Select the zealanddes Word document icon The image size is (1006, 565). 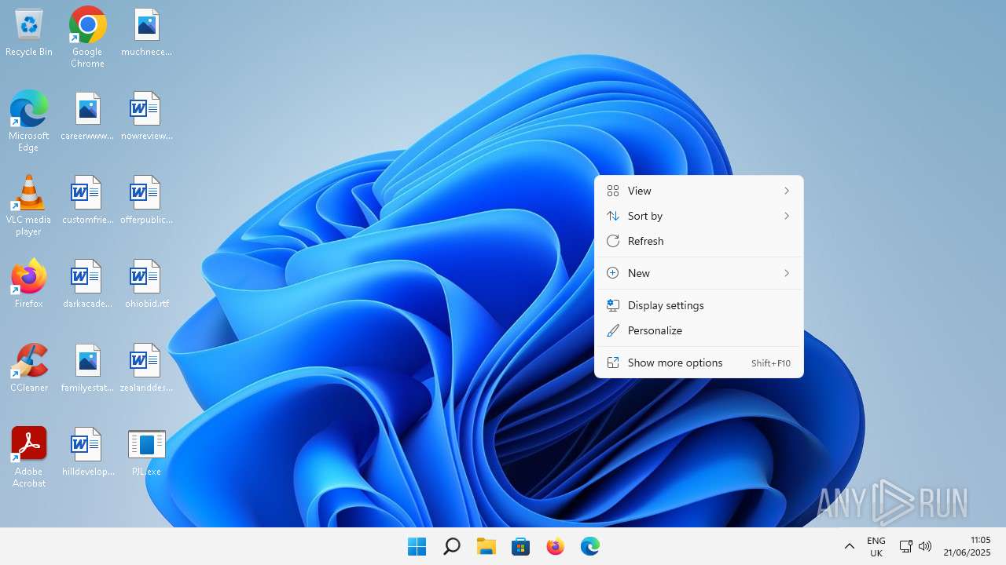(146, 369)
